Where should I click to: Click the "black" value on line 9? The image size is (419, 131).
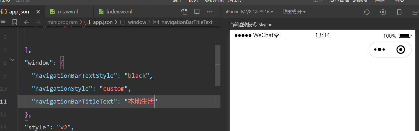pos(137,76)
